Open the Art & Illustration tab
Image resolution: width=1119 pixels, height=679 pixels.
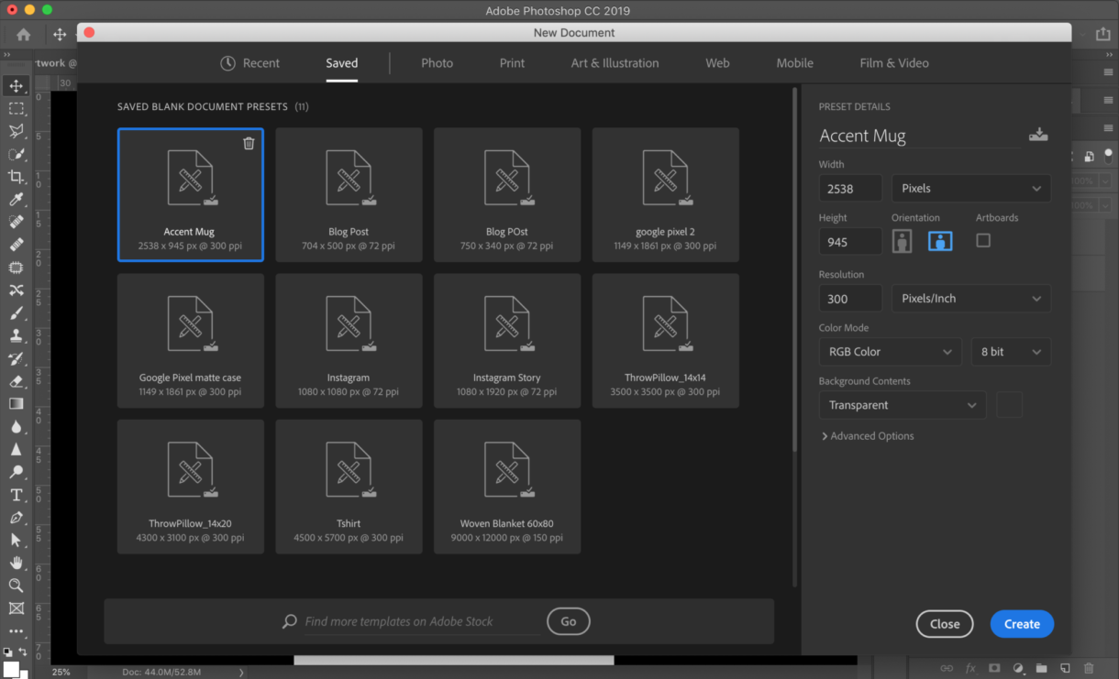click(x=615, y=63)
